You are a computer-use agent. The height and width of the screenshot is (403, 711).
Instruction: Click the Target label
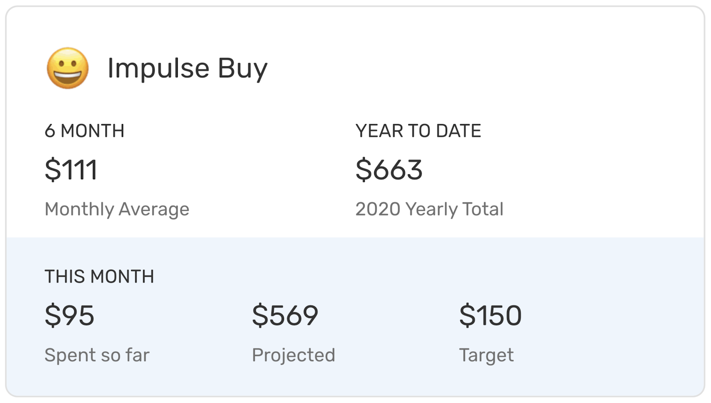coord(486,355)
